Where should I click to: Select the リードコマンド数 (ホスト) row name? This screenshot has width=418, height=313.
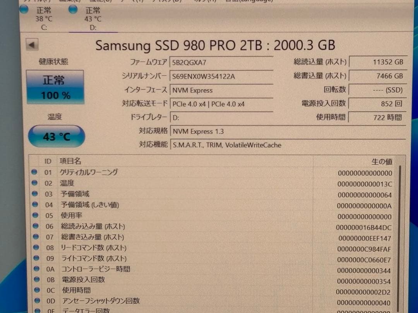pos(94,248)
